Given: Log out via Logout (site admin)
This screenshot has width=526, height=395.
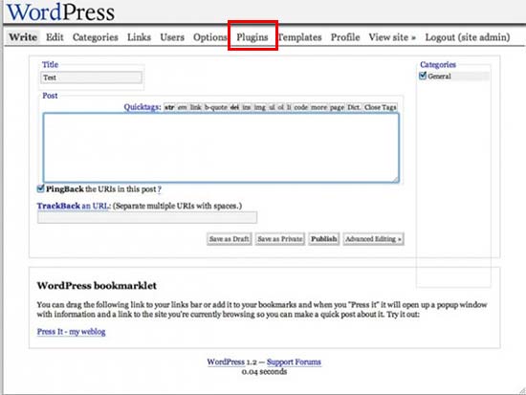Looking at the screenshot, I should click(x=468, y=37).
